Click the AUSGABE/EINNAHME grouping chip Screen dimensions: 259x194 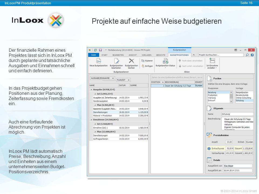click(x=103, y=78)
